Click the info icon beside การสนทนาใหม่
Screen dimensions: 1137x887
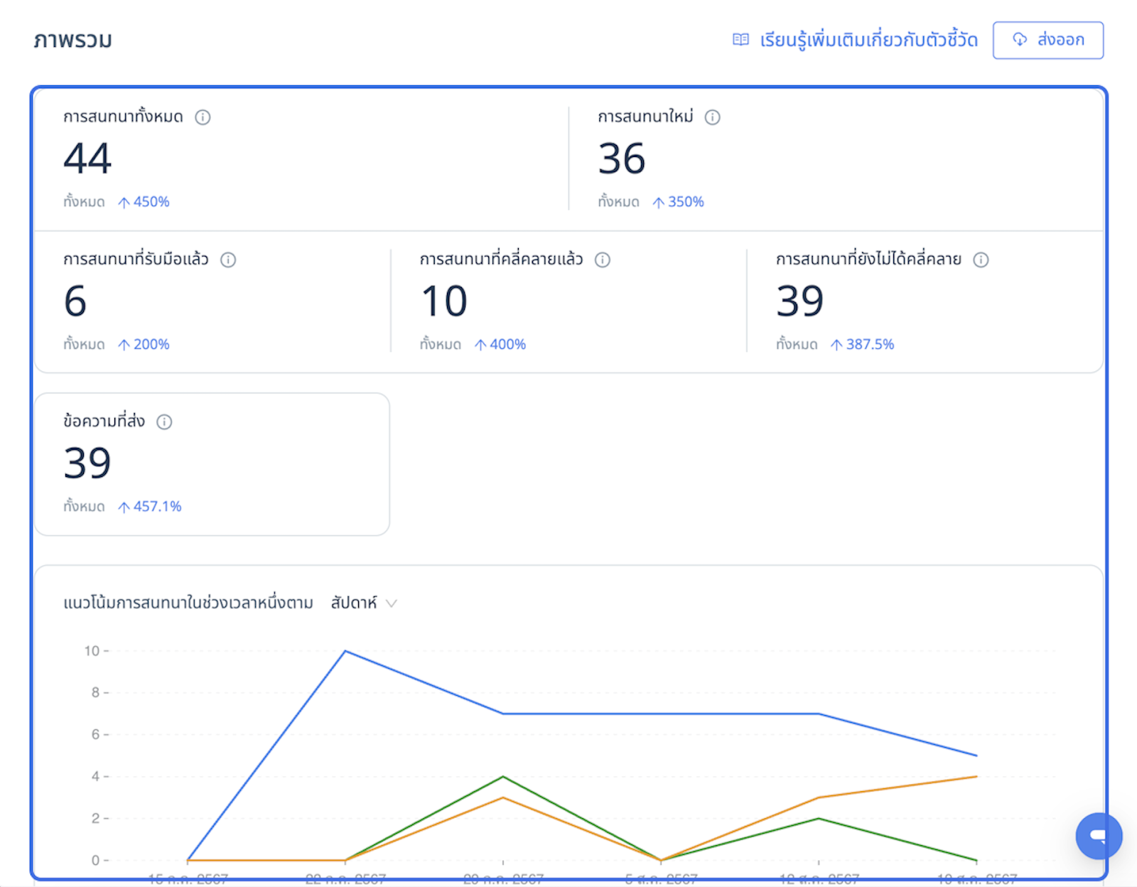(712, 117)
